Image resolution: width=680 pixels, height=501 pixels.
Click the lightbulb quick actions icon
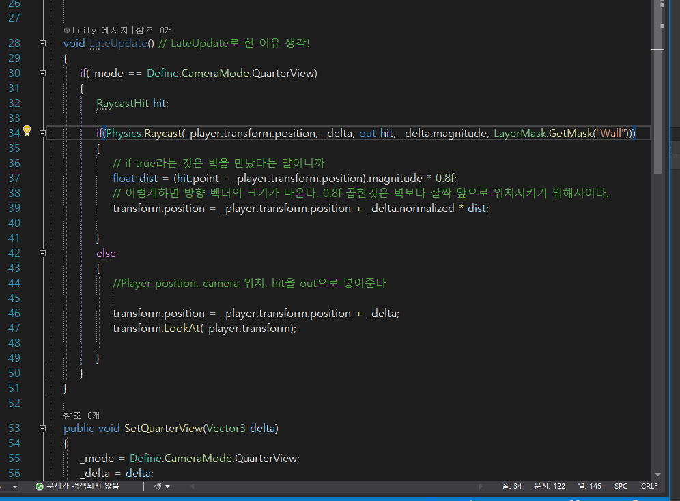point(27,131)
